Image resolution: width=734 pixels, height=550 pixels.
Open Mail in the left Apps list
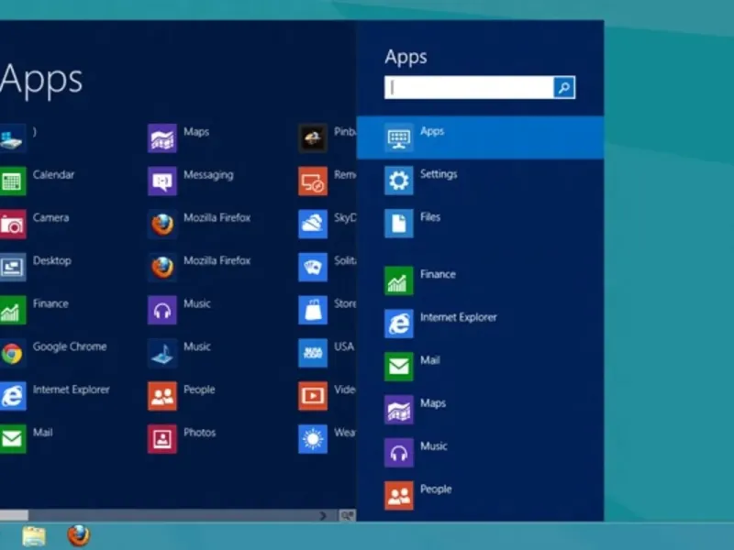point(27,439)
